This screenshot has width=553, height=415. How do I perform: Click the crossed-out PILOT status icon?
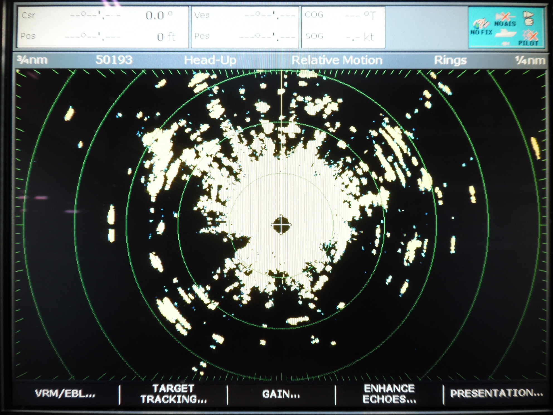click(x=530, y=35)
